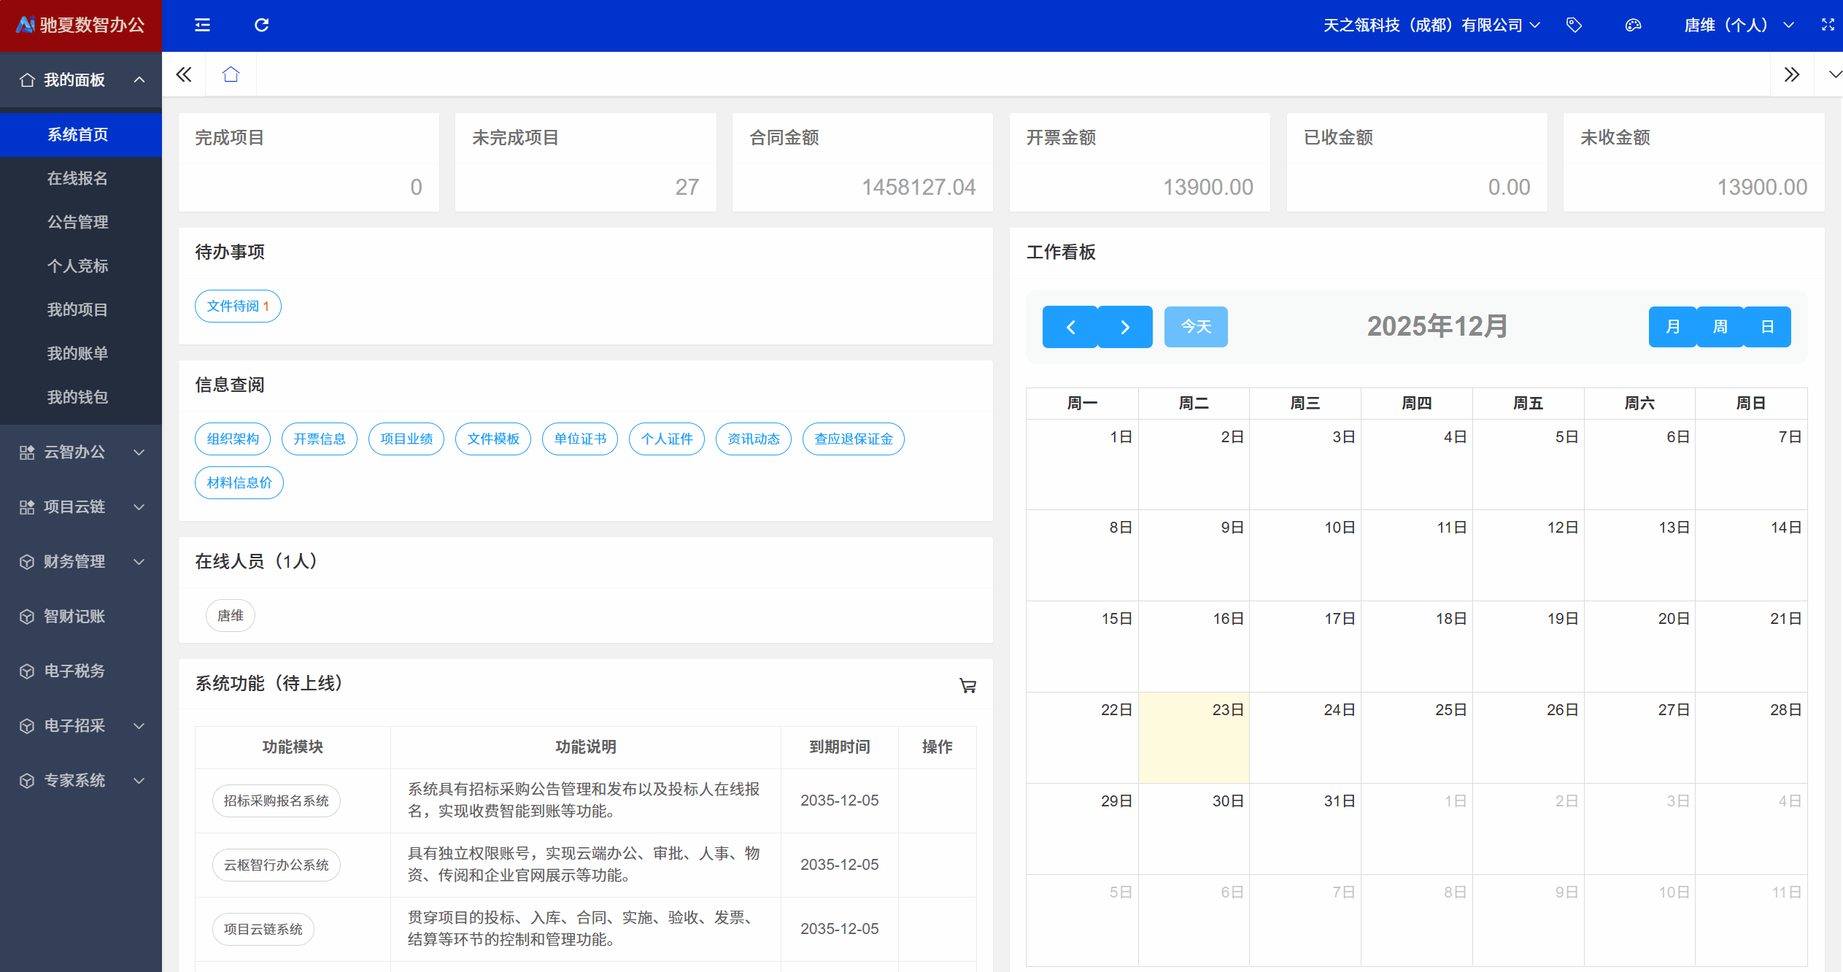Click the 文件待阅 1 todo tag

pyautogui.click(x=238, y=306)
